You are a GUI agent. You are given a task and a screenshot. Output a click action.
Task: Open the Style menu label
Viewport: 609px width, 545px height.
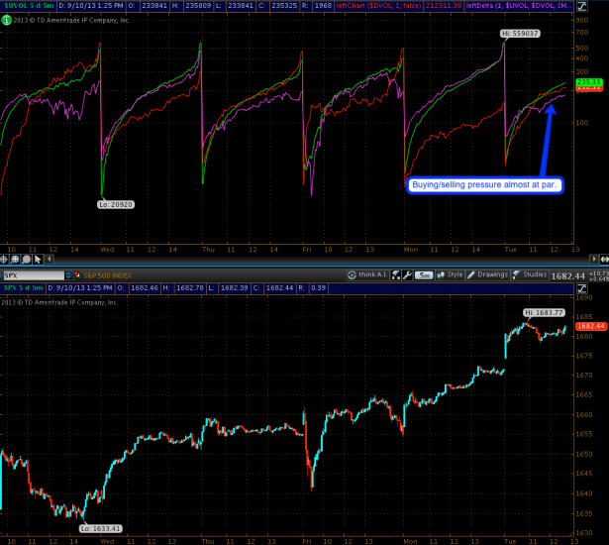(455, 274)
